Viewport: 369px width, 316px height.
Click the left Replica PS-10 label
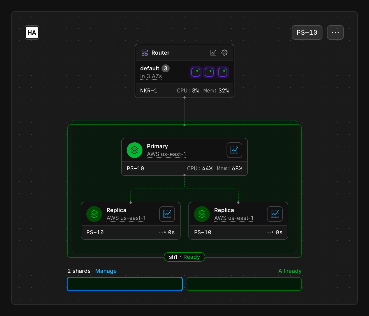[x=95, y=232]
